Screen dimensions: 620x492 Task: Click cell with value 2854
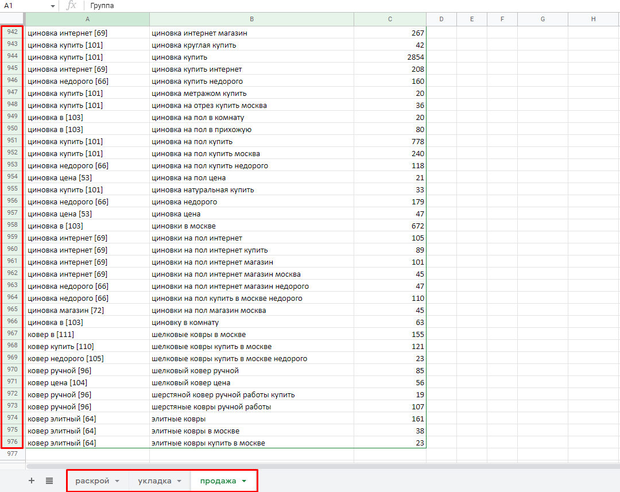(390, 57)
